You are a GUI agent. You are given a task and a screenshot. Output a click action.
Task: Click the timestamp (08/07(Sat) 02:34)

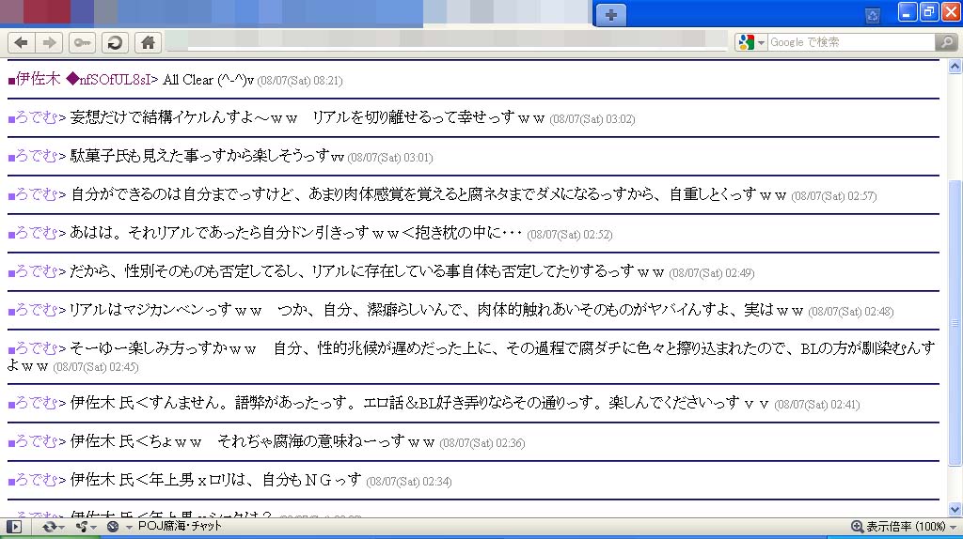point(409,482)
